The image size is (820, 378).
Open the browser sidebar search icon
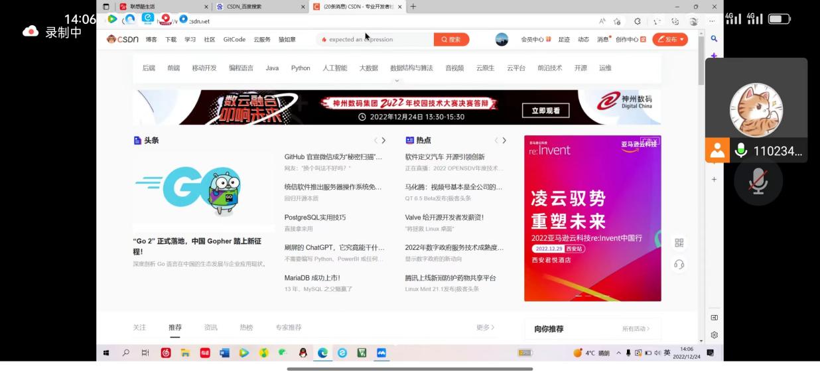click(x=714, y=39)
